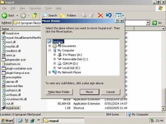Select the omni.ja file icon
The width and height of the screenshot is (166, 124).
pyautogui.click(x=4, y=55)
